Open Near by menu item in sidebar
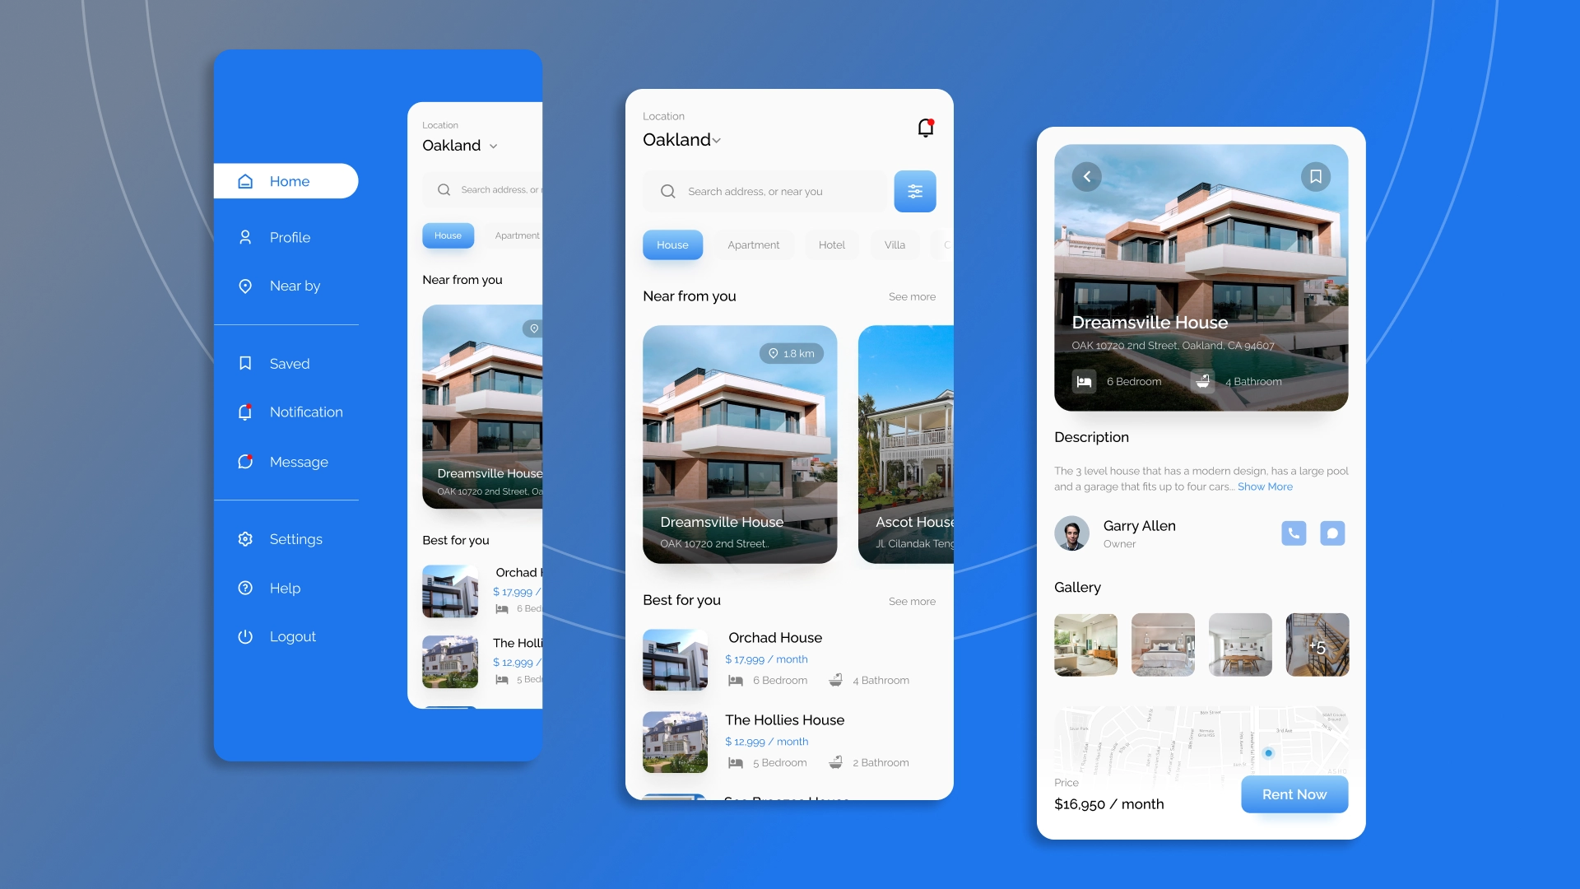This screenshot has width=1580, height=889. pos(294,286)
